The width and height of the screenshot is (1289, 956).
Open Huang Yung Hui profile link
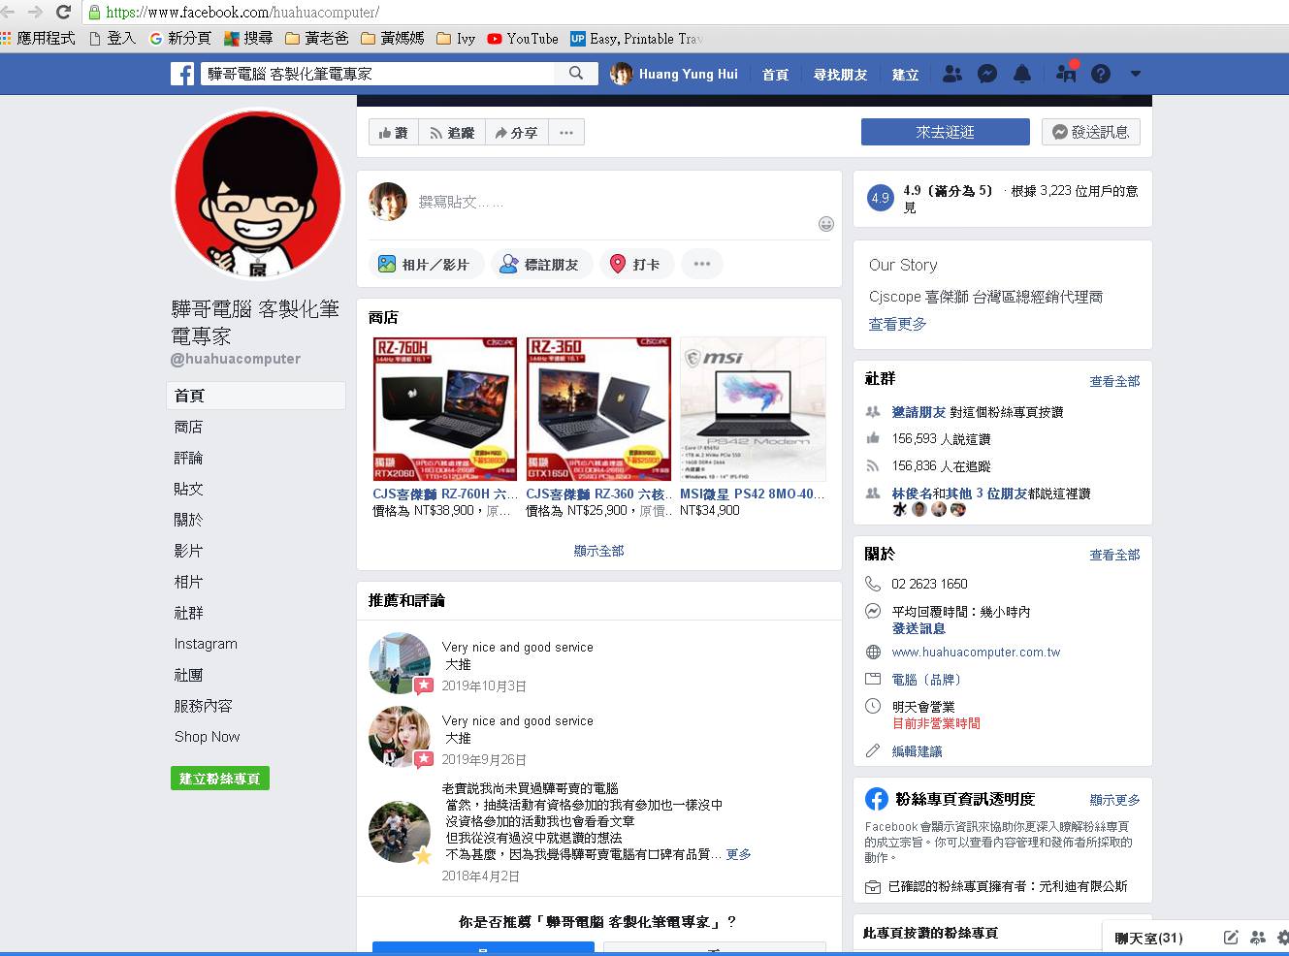tap(674, 74)
